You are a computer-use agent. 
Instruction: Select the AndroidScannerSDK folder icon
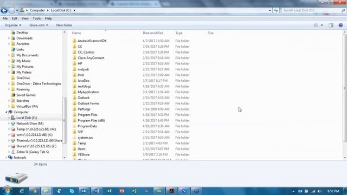coord(74,41)
